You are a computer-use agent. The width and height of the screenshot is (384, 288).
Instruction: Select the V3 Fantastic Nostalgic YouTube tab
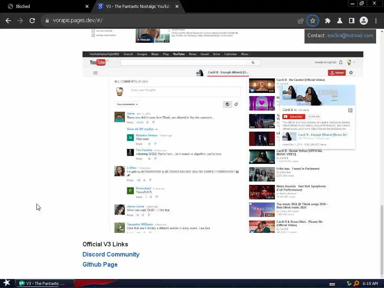[x=138, y=6]
